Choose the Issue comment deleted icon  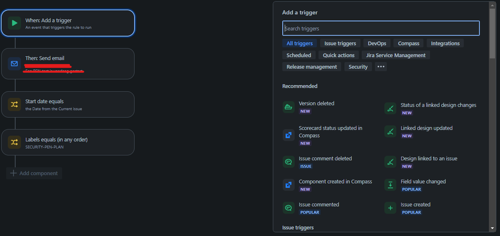pyautogui.click(x=289, y=162)
